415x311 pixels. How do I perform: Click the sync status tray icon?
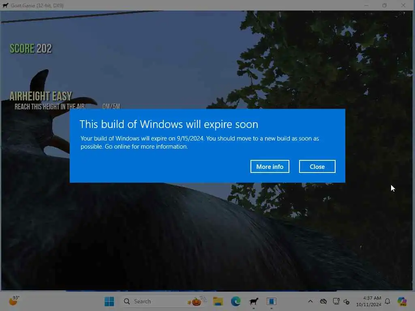tap(347, 301)
